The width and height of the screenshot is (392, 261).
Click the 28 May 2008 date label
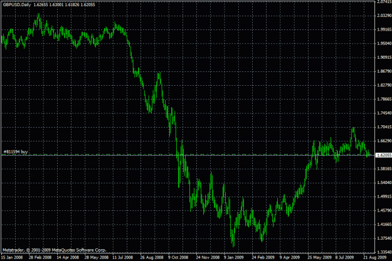coord(96,257)
